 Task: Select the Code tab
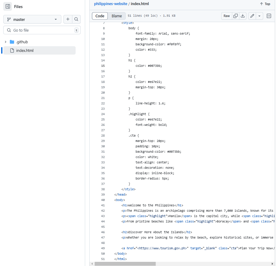click(100, 16)
